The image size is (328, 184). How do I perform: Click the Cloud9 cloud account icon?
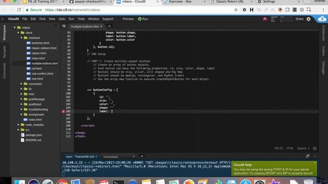tap(322, 19)
